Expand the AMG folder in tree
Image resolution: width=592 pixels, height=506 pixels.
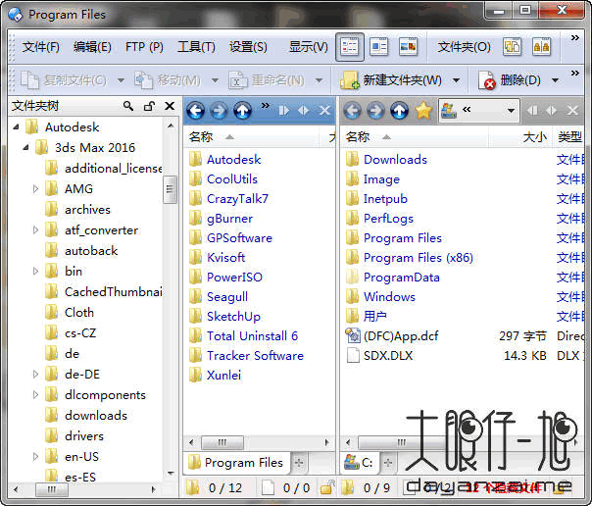35,188
